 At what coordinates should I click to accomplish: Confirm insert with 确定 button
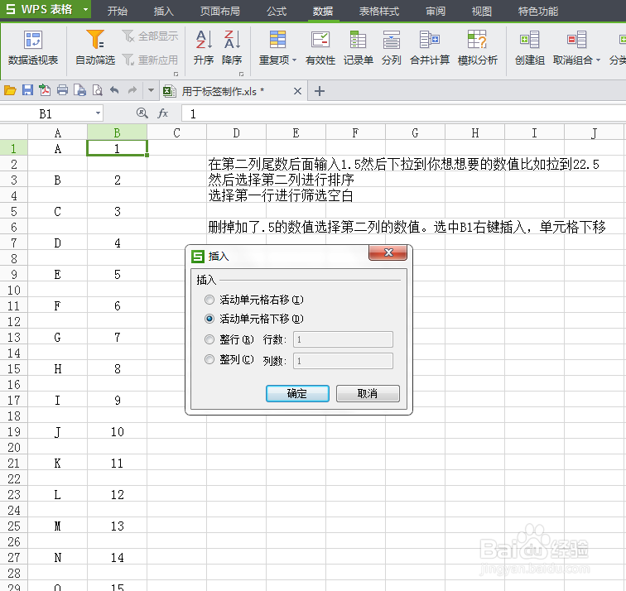297,393
